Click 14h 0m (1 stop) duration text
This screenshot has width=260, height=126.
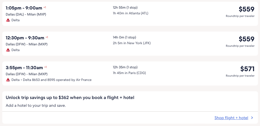(124, 37)
